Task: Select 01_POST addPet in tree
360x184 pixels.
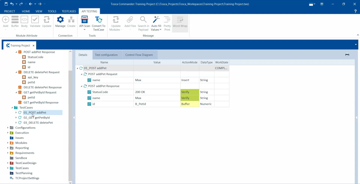Action: [35, 113]
